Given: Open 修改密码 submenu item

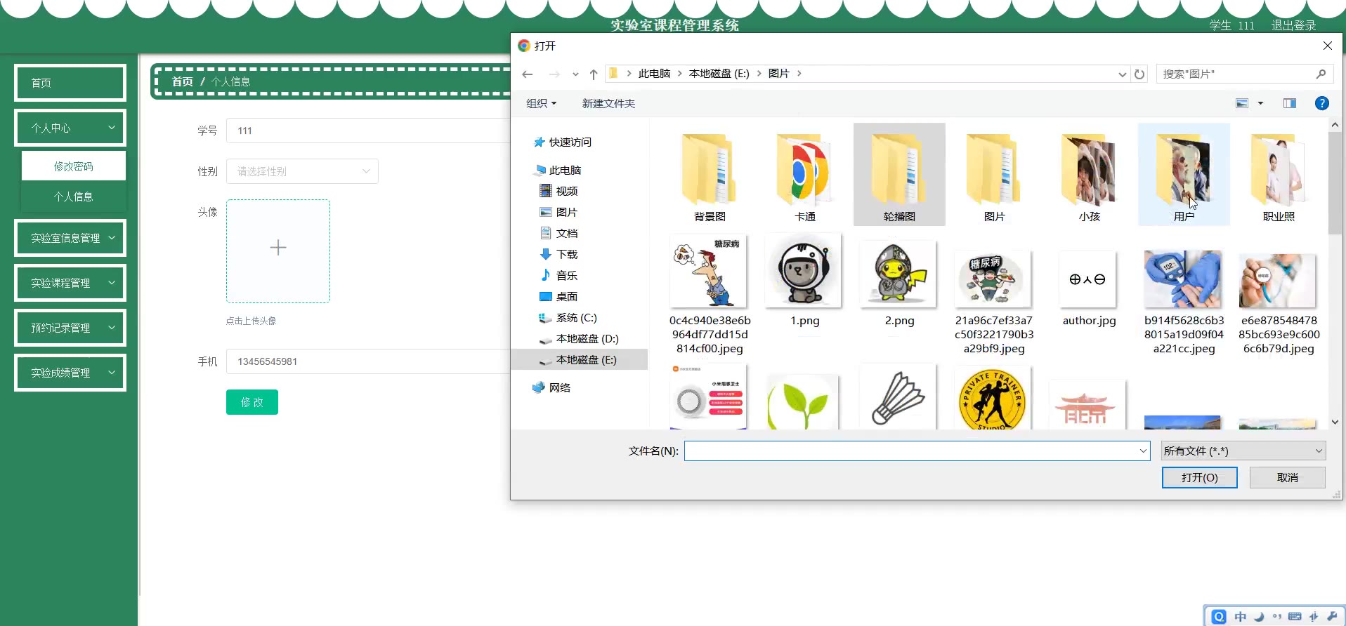Looking at the screenshot, I should (74, 166).
